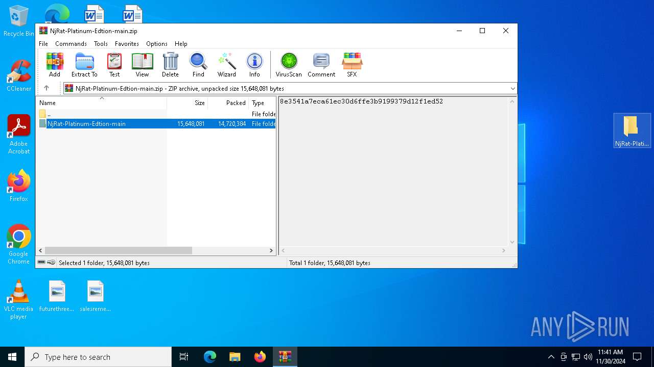Open the notification center icon
The height and width of the screenshot is (367, 654).
[x=637, y=357]
